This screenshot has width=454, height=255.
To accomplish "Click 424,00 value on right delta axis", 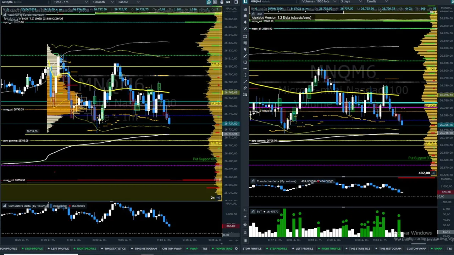I will (446, 192).
